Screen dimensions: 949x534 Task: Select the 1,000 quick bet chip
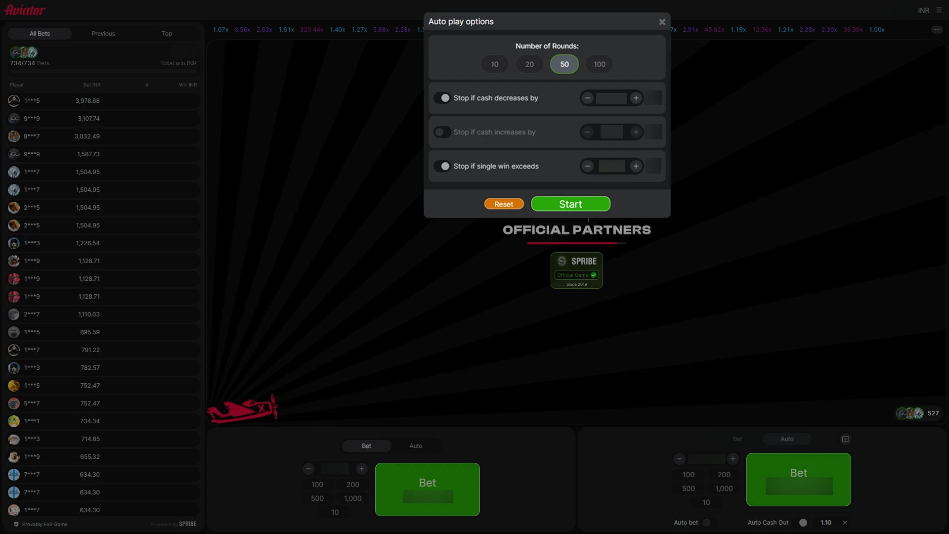click(352, 498)
